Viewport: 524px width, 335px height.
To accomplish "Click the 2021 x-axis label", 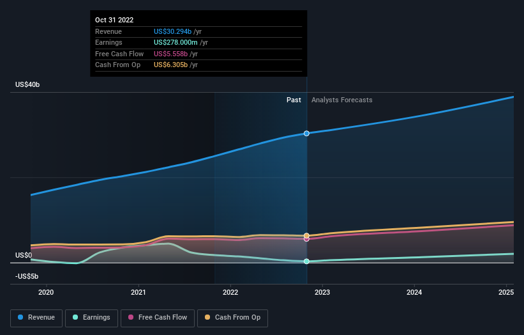I will [138, 293].
